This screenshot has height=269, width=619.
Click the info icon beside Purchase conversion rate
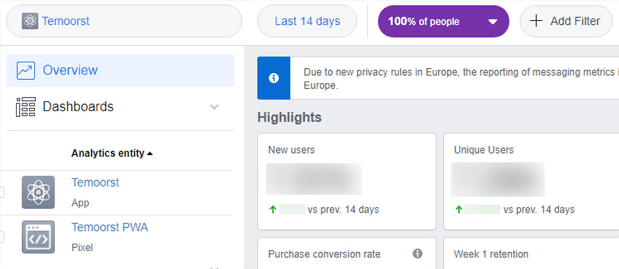pos(418,254)
